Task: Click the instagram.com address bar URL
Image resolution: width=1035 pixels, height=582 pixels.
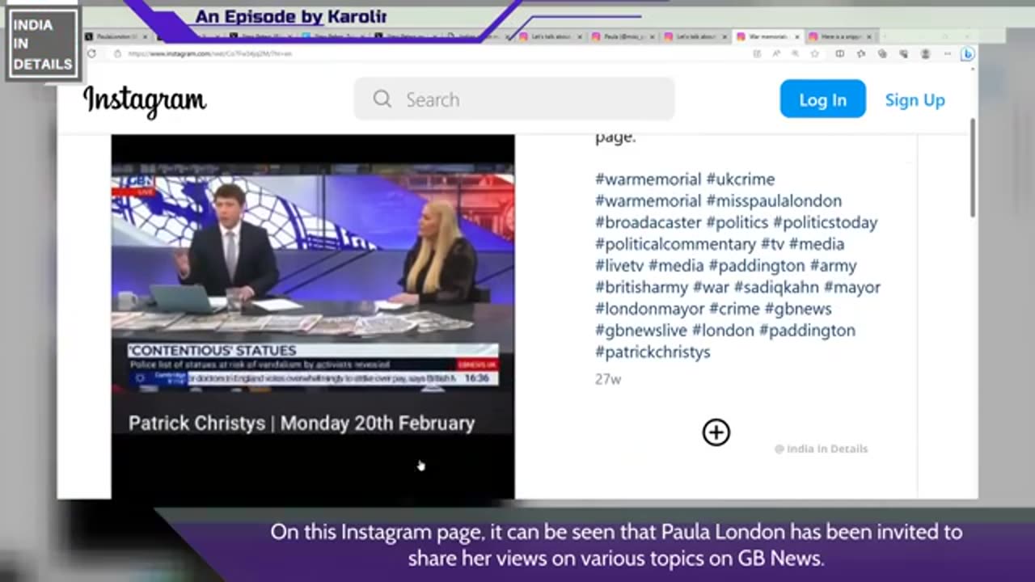Action: coord(209,53)
